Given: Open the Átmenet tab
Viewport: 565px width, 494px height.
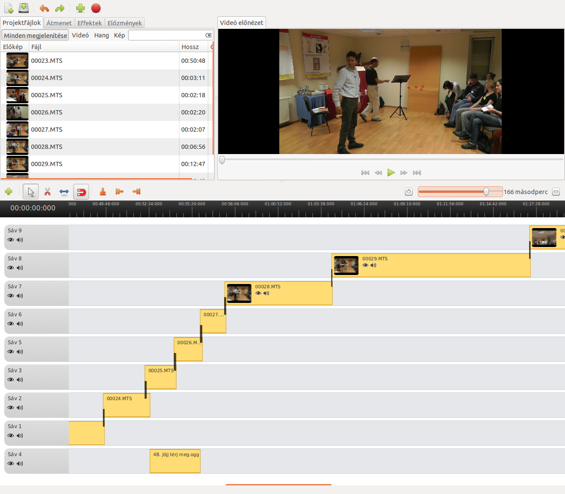Looking at the screenshot, I should click(59, 23).
